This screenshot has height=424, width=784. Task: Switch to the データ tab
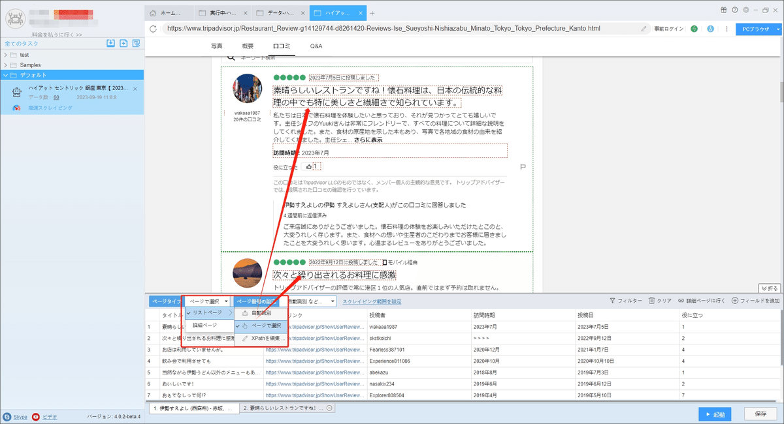(x=280, y=12)
